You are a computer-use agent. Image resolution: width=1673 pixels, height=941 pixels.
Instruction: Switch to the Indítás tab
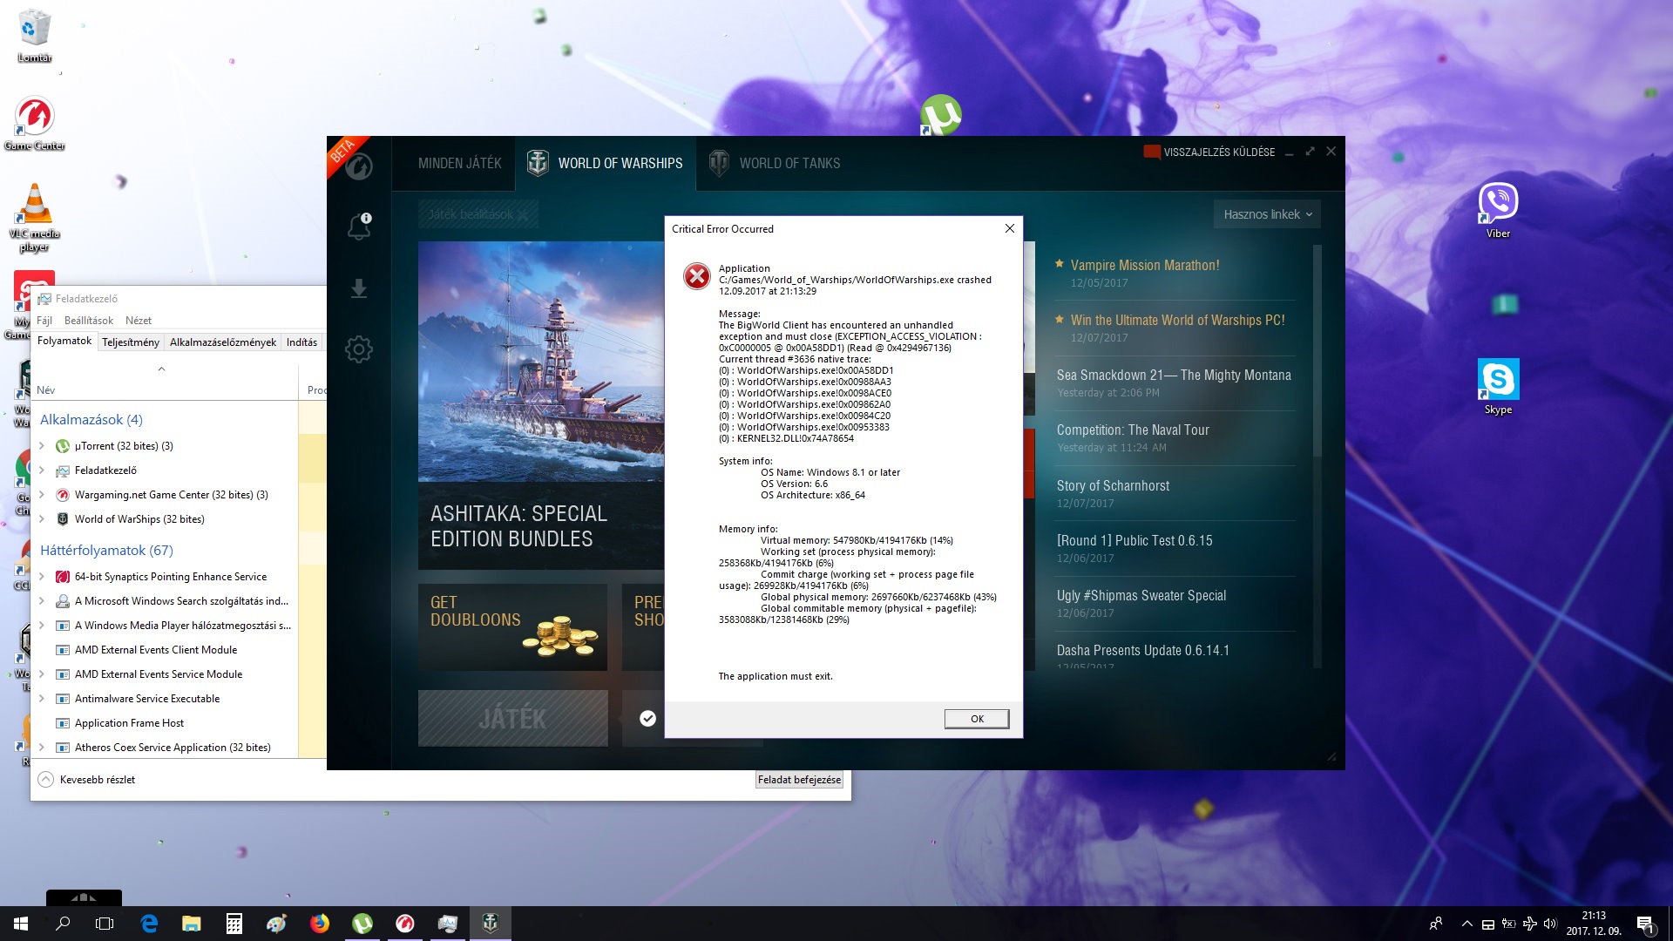pyautogui.click(x=301, y=342)
